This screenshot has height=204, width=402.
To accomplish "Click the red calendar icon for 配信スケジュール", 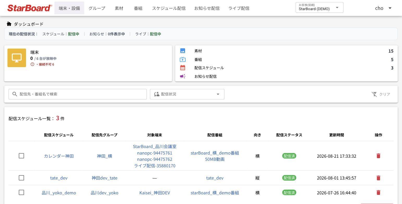I will click(x=183, y=68).
